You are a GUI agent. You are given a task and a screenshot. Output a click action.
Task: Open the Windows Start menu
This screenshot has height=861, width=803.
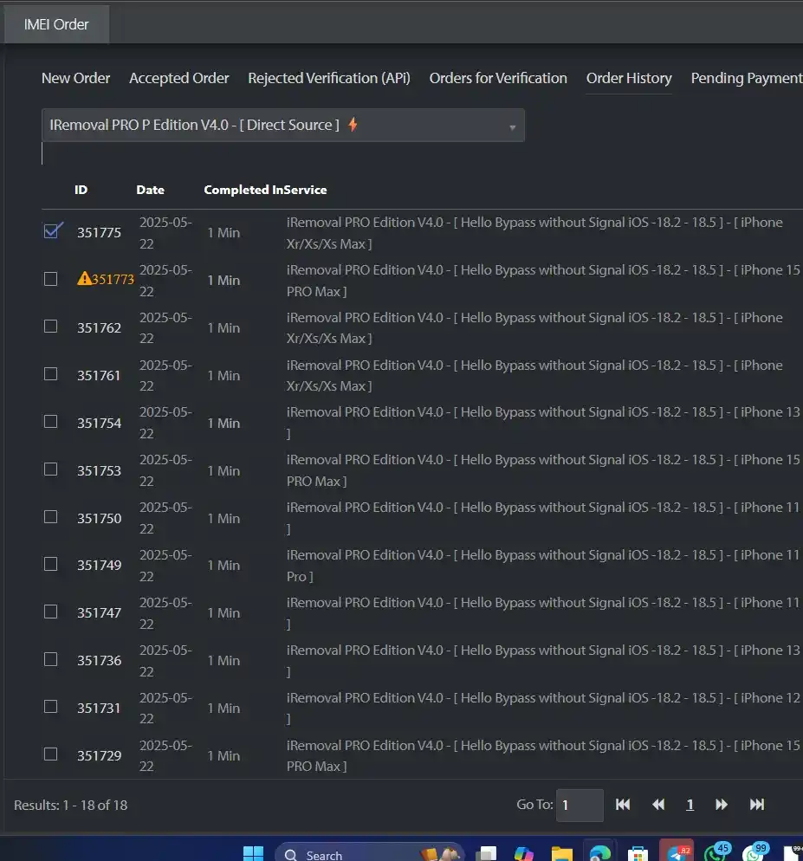coord(253,853)
